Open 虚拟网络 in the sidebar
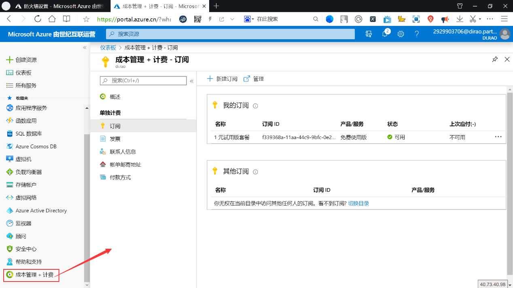The height and width of the screenshot is (288, 513). (26, 198)
